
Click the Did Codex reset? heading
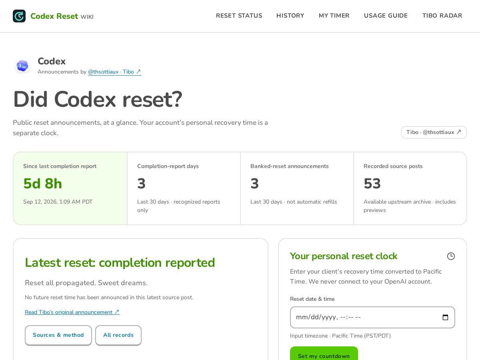click(98, 100)
